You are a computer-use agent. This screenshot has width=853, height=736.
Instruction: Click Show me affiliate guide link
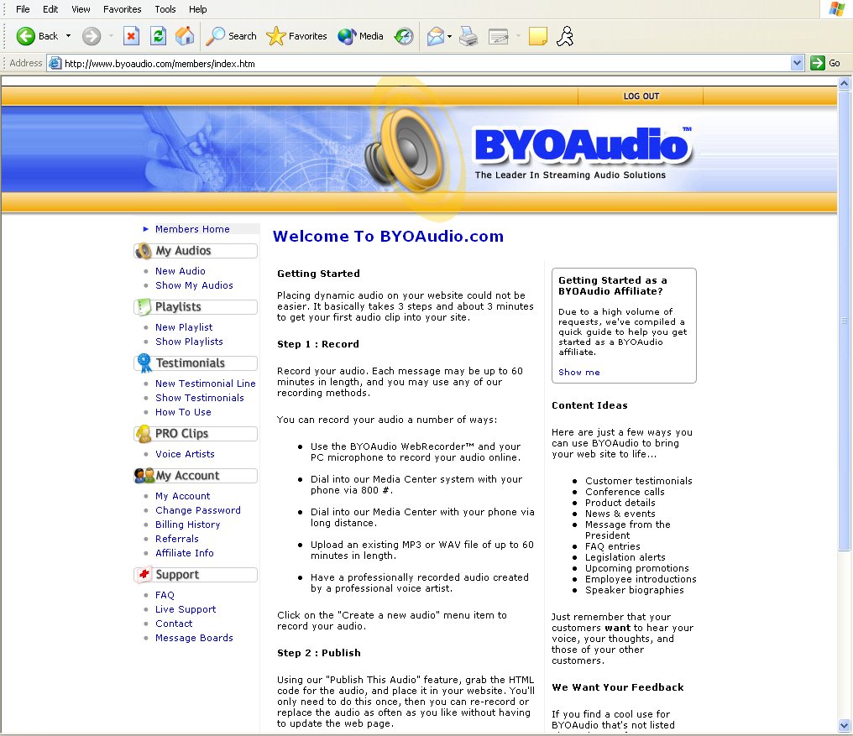pos(578,372)
